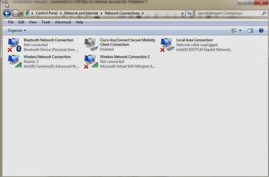The width and height of the screenshot is (269, 177).
Task: Click the Bluetooth Network Connection name
Action: pyautogui.click(x=49, y=40)
